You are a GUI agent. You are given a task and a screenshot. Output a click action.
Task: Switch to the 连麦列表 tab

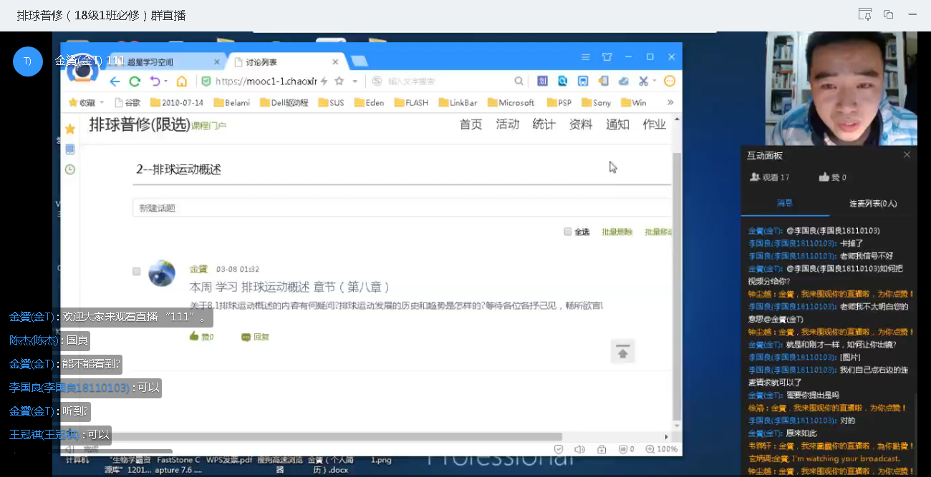click(872, 204)
